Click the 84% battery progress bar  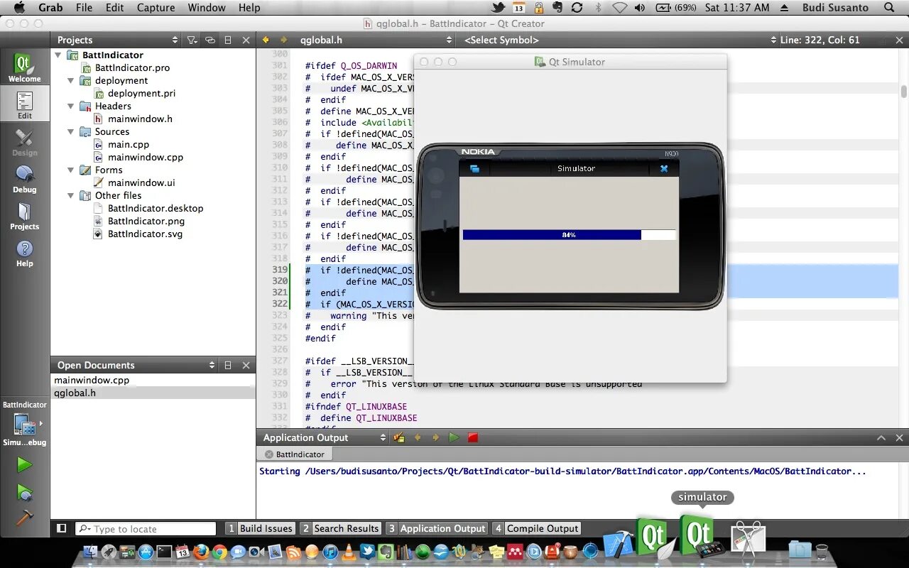[569, 234]
